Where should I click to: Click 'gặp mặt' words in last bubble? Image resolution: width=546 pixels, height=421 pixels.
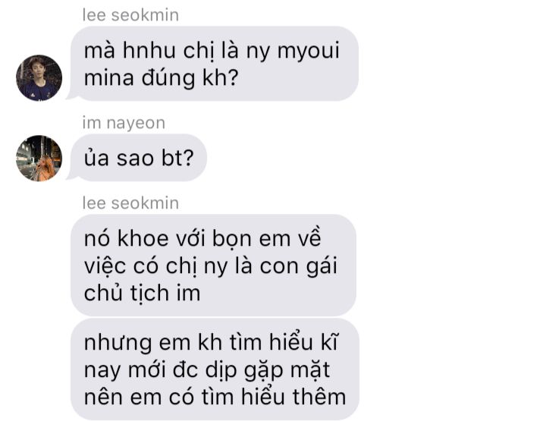[287, 370]
